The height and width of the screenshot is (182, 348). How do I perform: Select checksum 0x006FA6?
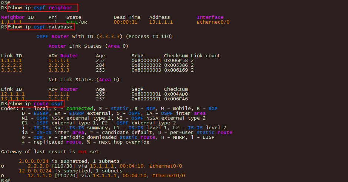point(176,99)
